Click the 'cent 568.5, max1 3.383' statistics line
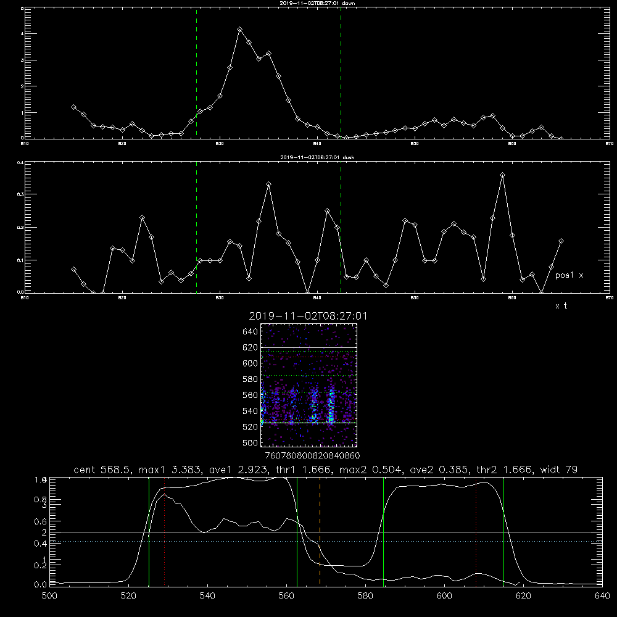The width and height of the screenshot is (617, 617). tap(325, 470)
